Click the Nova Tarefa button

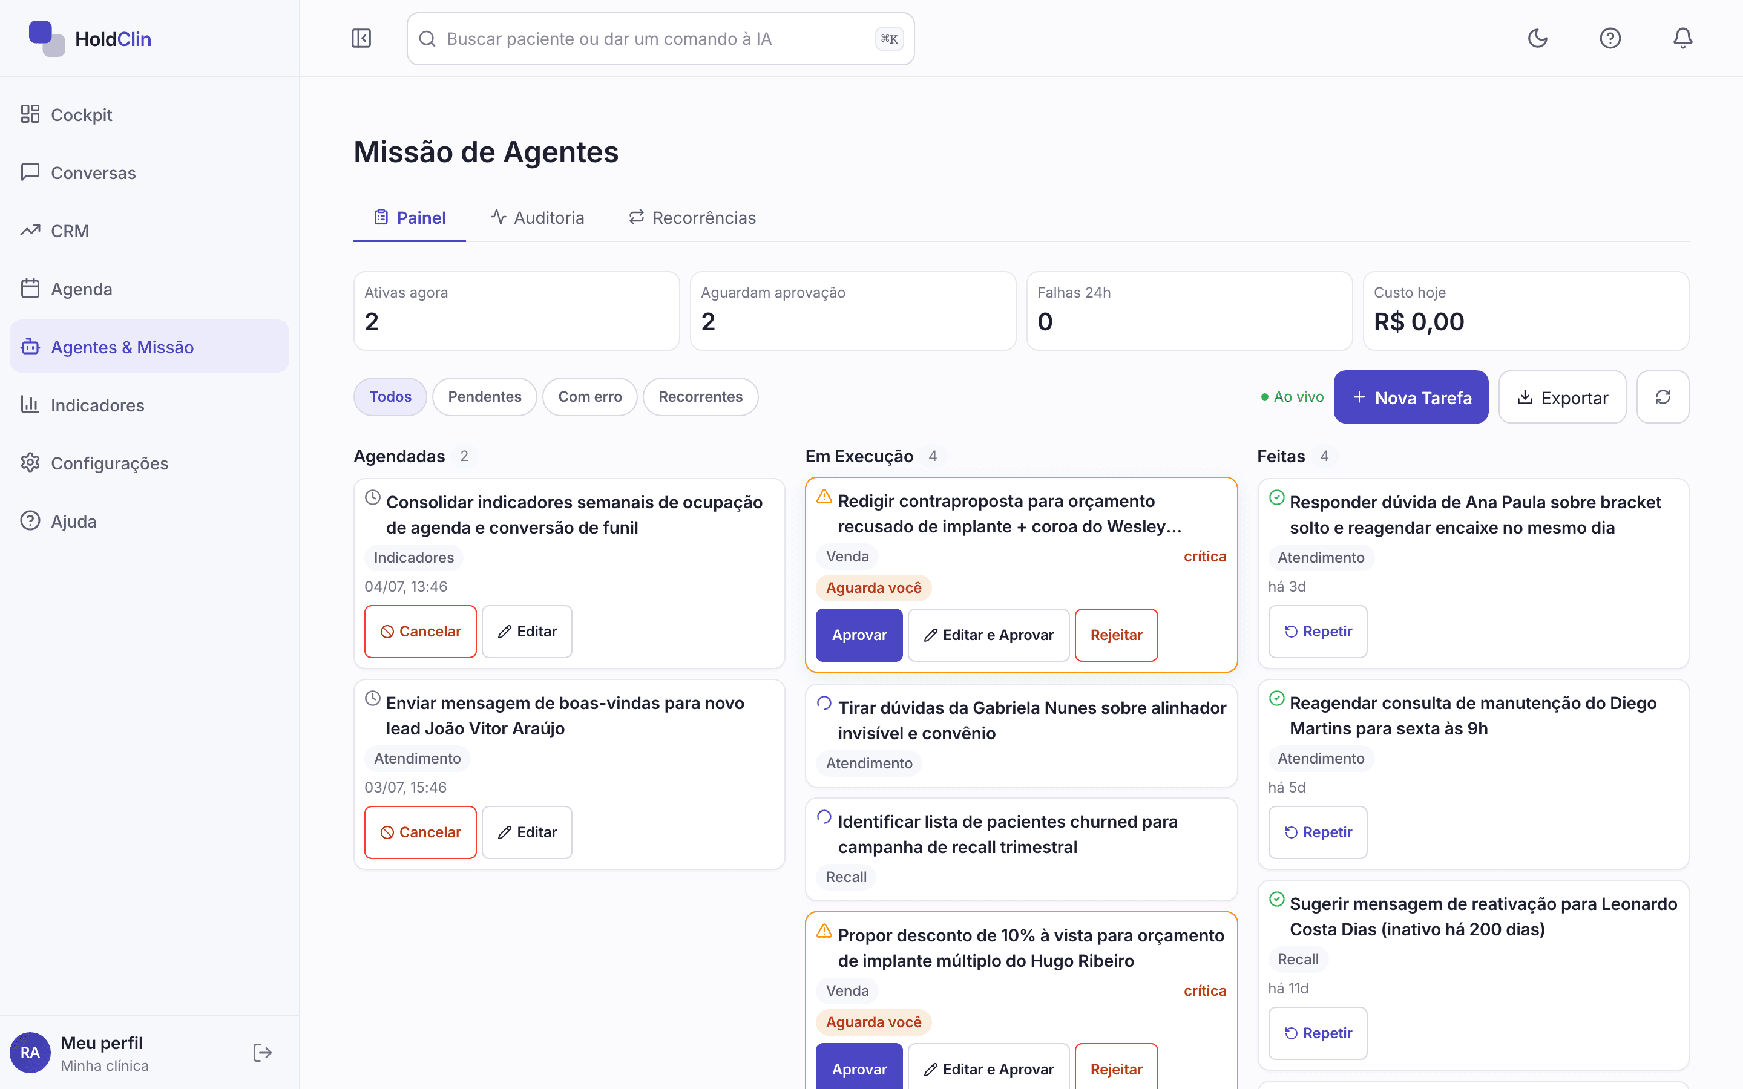(x=1411, y=397)
